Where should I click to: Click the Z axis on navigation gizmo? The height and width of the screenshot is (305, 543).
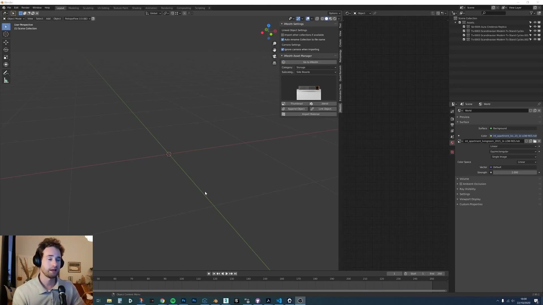269,26
